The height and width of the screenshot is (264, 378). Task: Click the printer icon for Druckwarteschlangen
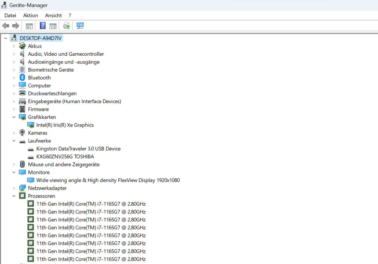tap(22, 93)
